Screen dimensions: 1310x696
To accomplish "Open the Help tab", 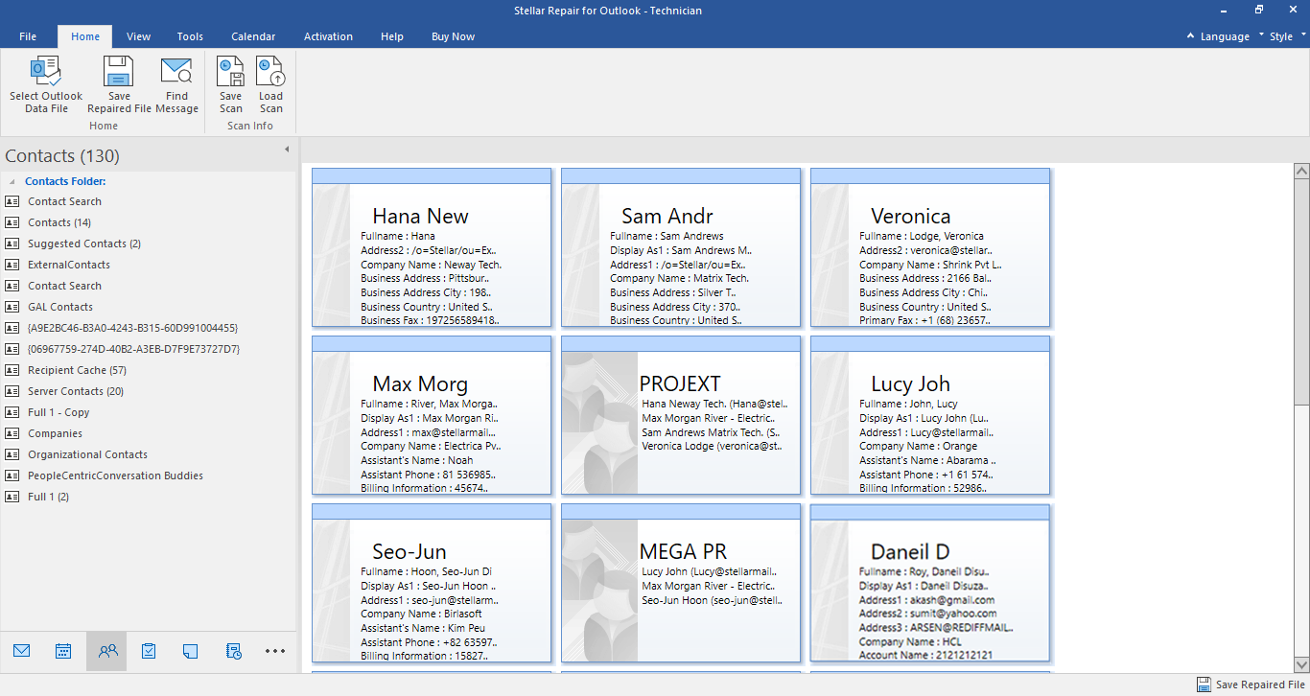I will [x=392, y=36].
